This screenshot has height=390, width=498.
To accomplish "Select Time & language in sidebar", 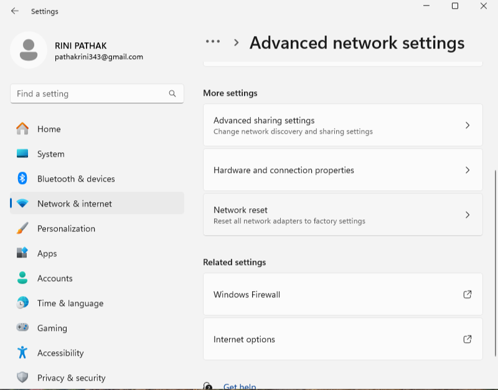I will point(70,303).
